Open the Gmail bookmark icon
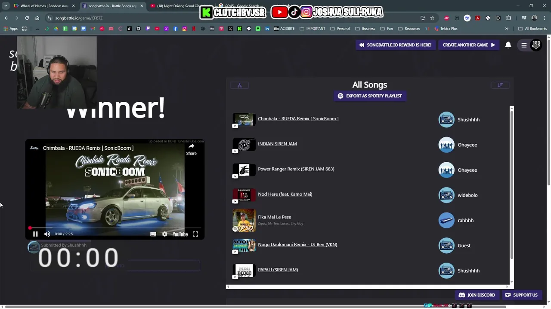The width and height of the screenshot is (551, 309). pyautogui.click(x=93, y=28)
